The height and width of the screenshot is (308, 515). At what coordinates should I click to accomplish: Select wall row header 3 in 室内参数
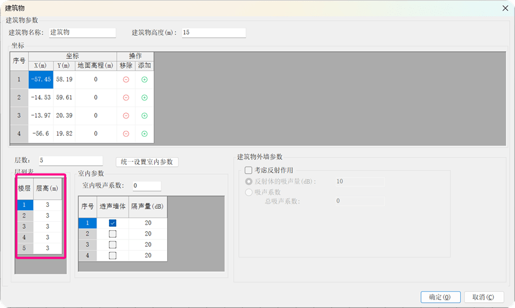coord(88,245)
